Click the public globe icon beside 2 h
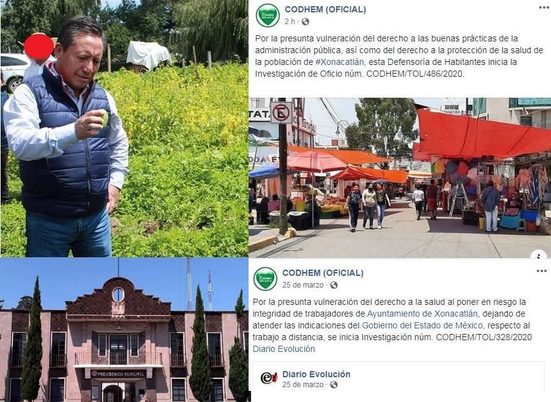The height and width of the screenshot is (402, 551). coord(305,22)
